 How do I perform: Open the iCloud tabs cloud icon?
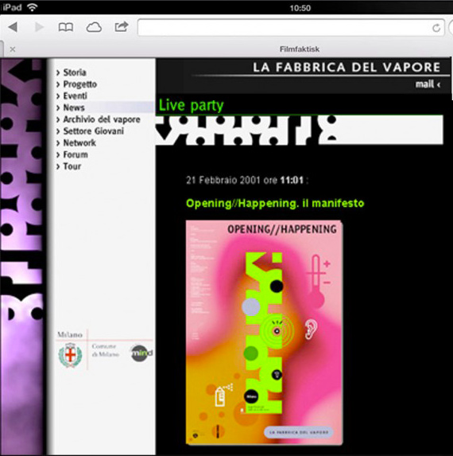[94, 27]
